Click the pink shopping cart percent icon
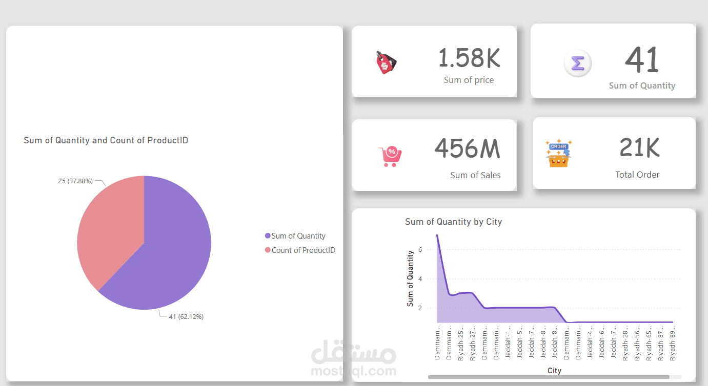This screenshot has height=386, width=708. point(390,157)
